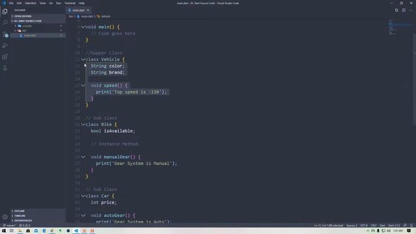Image resolution: width=416 pixels, height=234 pixels.
Task: Open the Manage gear icon in activity bar
Action: (x=5, y=216)
